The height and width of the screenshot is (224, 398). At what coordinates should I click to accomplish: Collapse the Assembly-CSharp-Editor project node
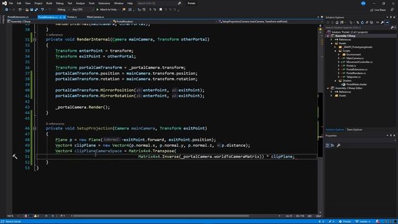pos(328,88)
